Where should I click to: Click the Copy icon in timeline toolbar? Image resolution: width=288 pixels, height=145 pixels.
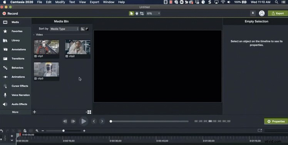click(x=19, y=131)
